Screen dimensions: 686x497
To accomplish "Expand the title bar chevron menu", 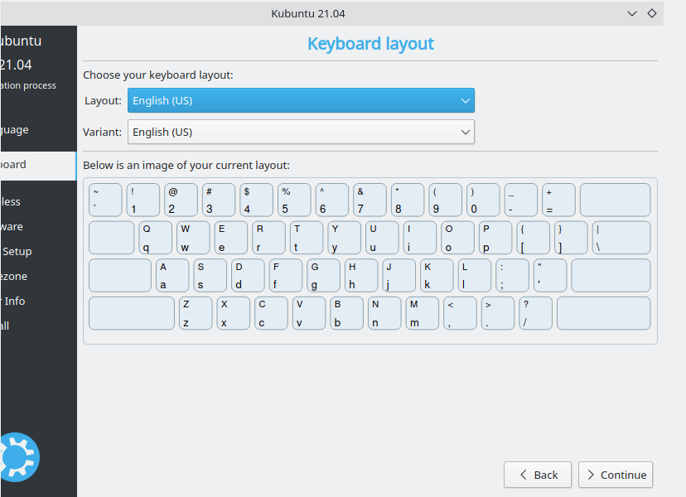I will [x=632, y=13].
